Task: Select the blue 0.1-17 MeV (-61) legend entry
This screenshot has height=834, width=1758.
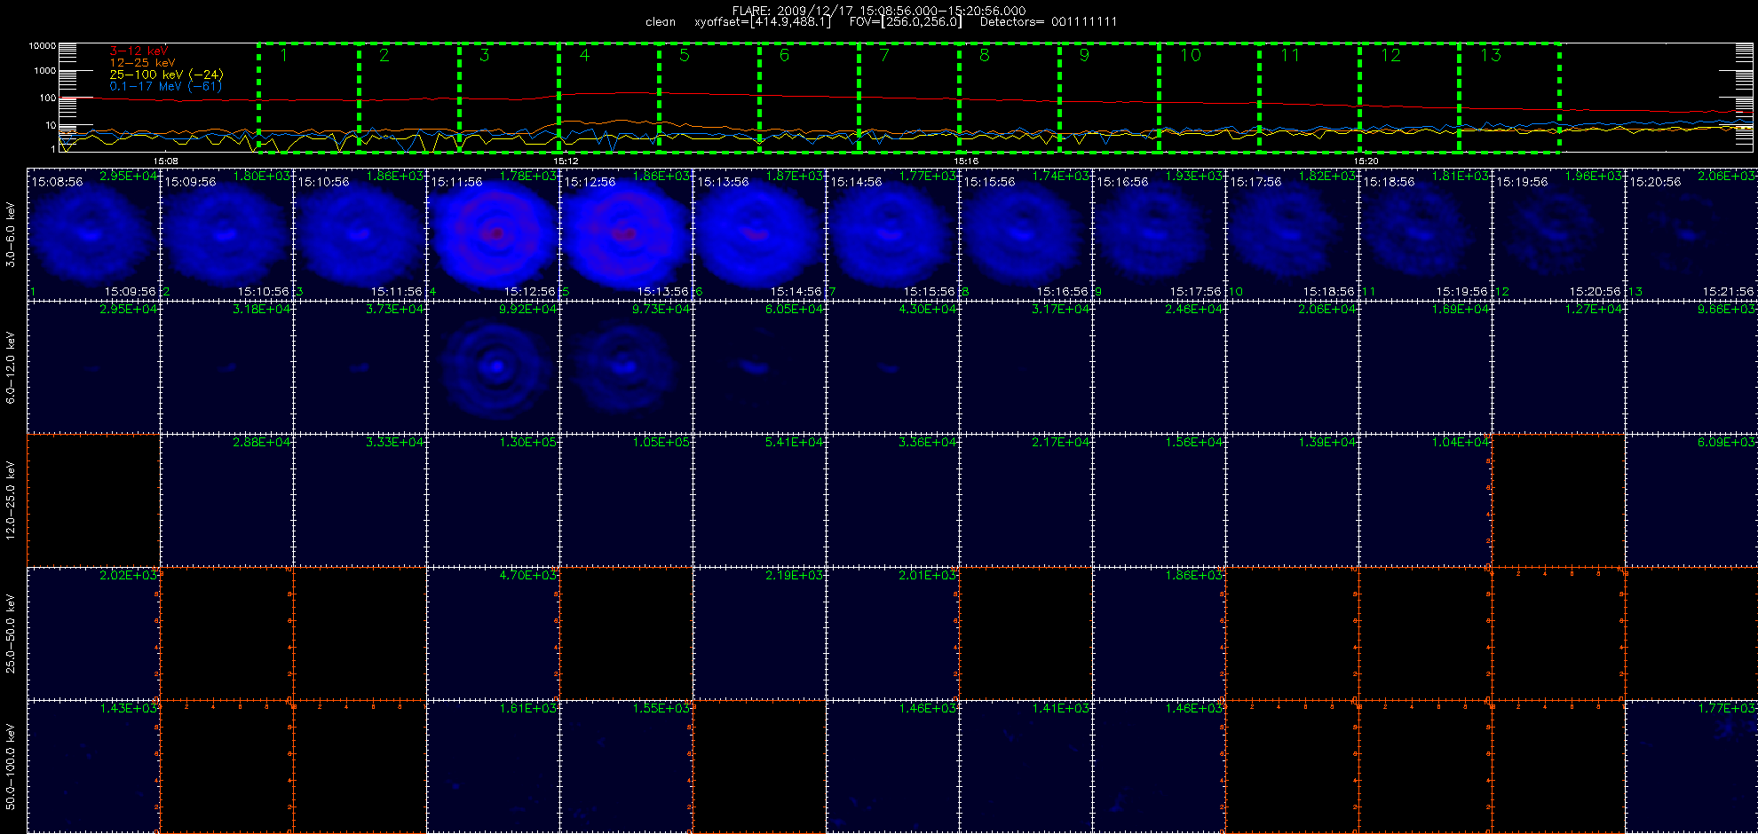Action: click(166, 86)
